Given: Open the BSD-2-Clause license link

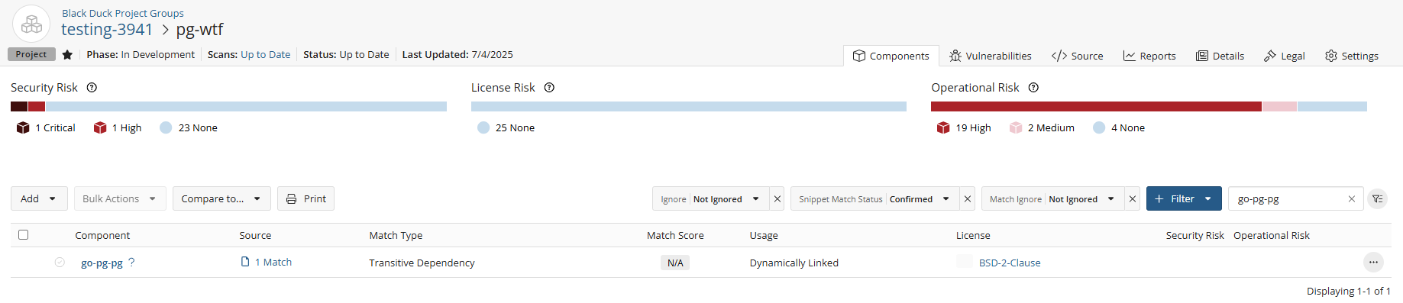Looking at the screenshot, I should 1010,263.
